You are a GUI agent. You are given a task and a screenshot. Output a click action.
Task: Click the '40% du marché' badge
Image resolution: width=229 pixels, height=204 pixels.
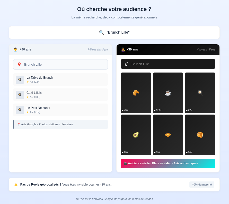[202, 184]
